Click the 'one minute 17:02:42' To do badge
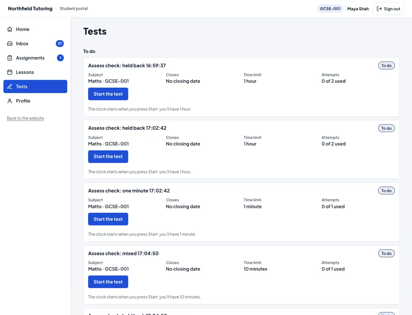 coord(387,191)
